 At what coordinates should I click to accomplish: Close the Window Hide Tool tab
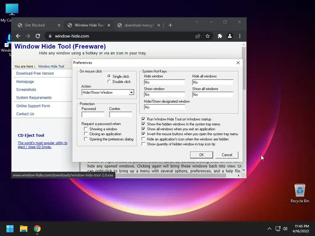109,25
